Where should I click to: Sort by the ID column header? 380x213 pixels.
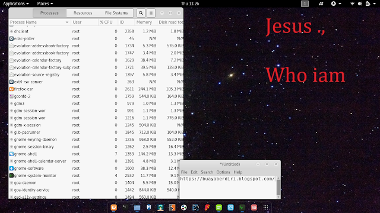click(126, 22)
